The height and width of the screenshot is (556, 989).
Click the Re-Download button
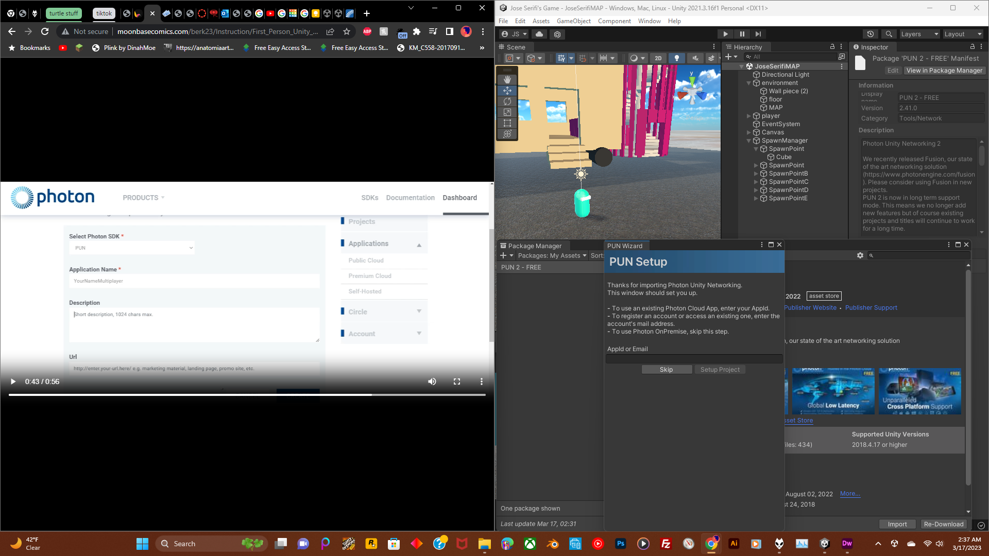pos(943,524)
